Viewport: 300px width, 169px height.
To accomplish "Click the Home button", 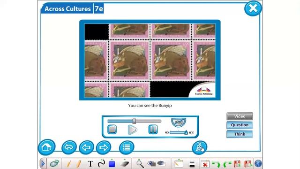I will pyautogui.click(x=47, y=147).
